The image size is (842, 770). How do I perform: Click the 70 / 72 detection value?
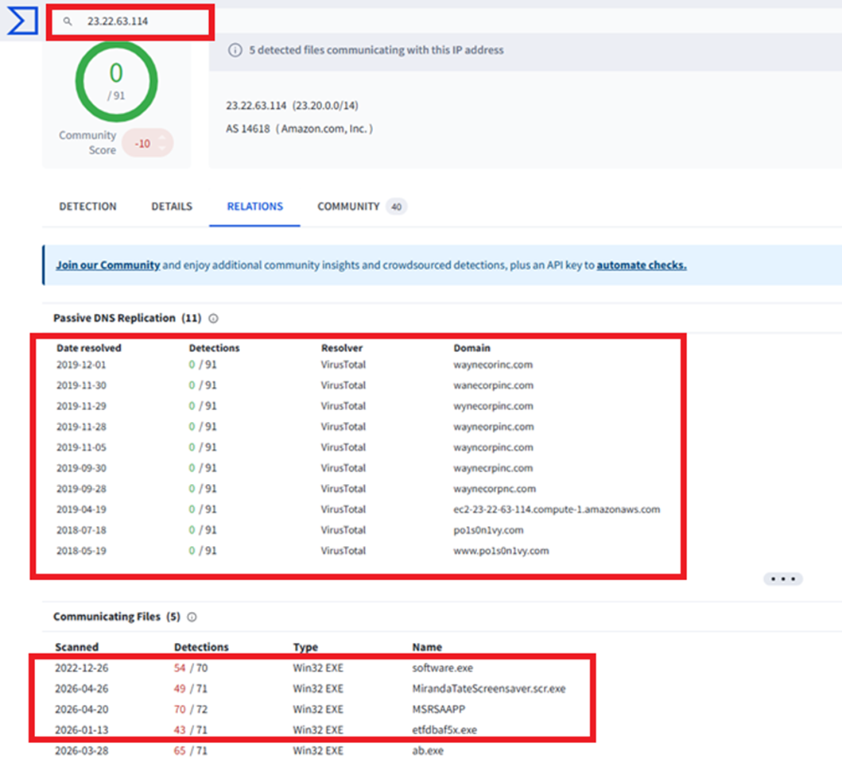pyautogui.click(x=191, y=710)
